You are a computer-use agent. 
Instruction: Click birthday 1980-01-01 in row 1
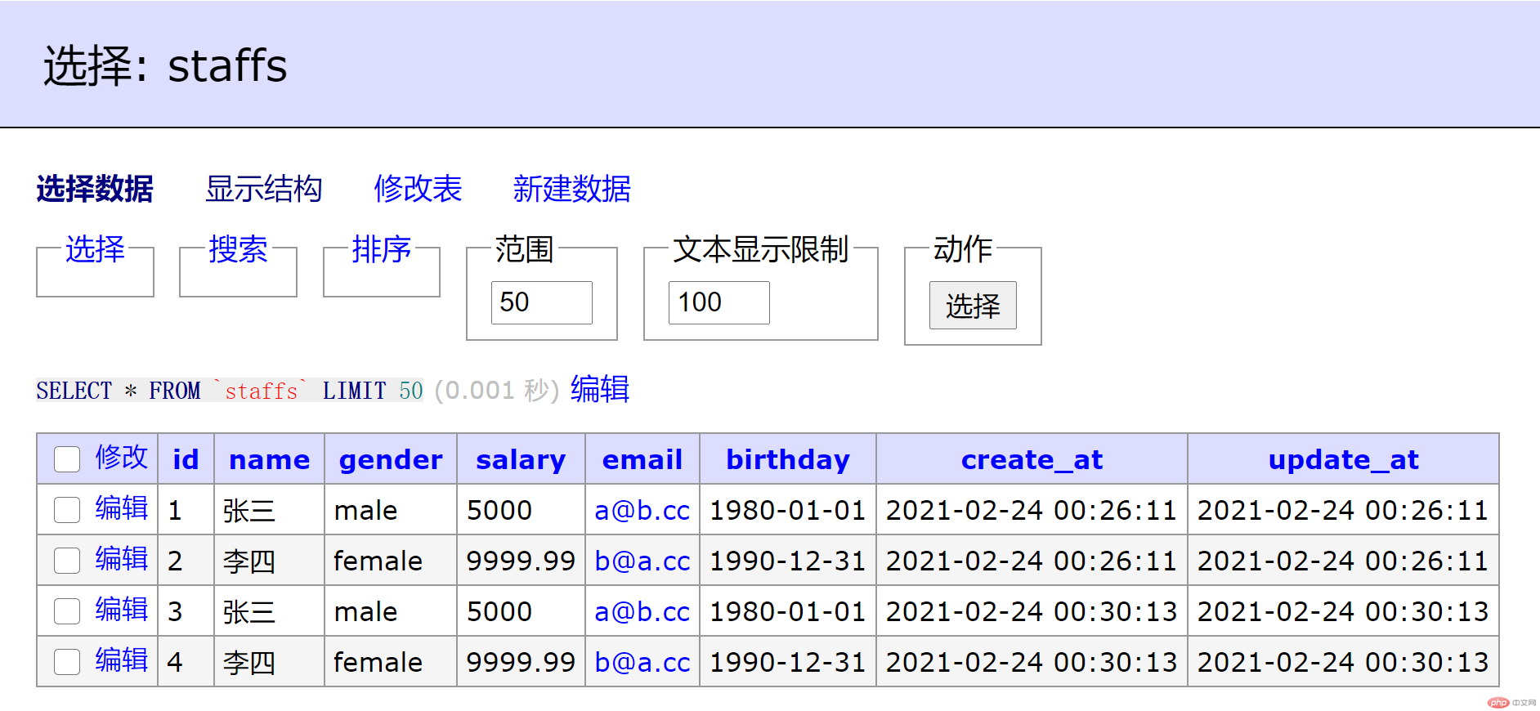[x=788, y=511]
